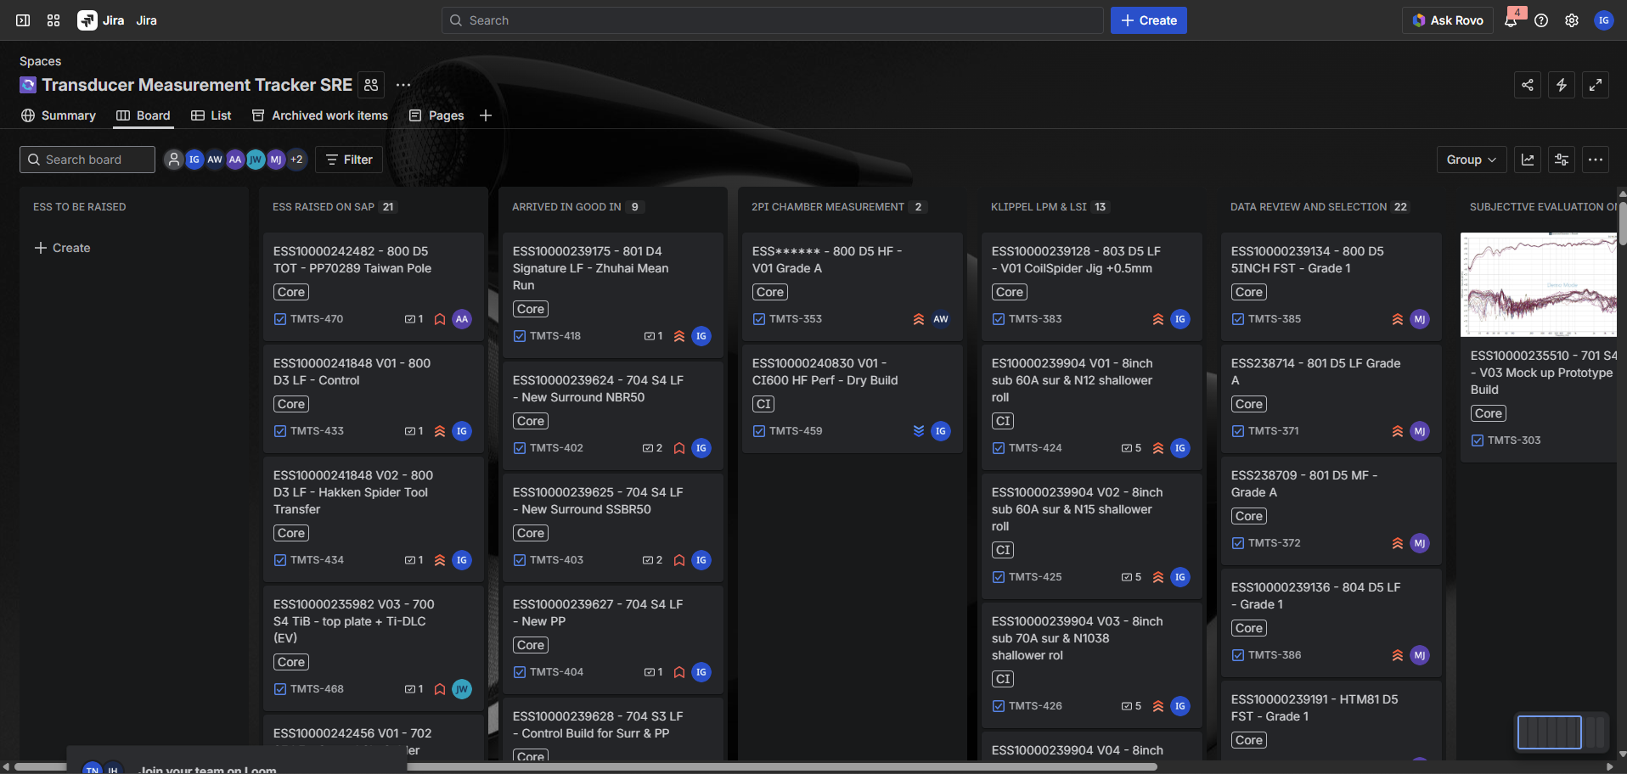
Task: Open the graph thumbnail on TMTS-303 card
Action: coord(1538,285)
